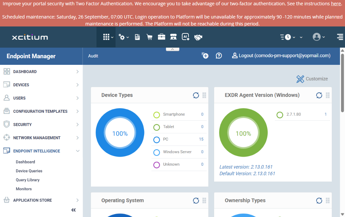
Task: Click the PC count 15
Action: pos(201,139)
